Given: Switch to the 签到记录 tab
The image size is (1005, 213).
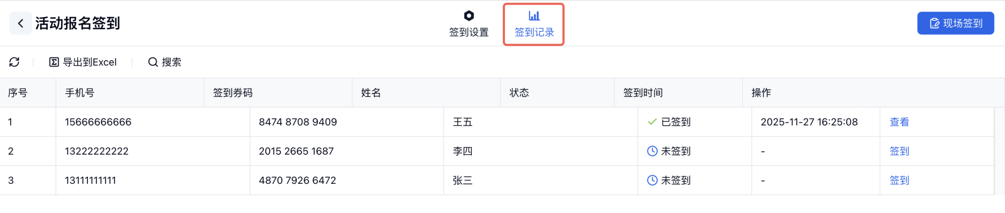Looking at the screenshot, I should click(534, 32).
